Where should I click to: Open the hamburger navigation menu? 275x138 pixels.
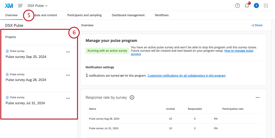tap(20, 6)
